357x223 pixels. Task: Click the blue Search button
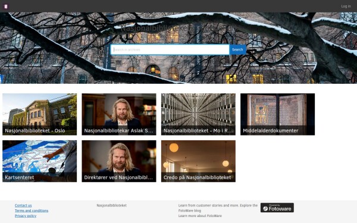click(237, 49)
